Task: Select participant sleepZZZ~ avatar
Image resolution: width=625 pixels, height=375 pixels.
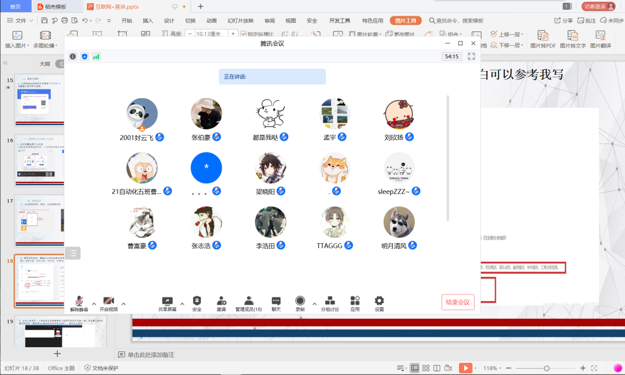Action: click(x=399, y=168)
